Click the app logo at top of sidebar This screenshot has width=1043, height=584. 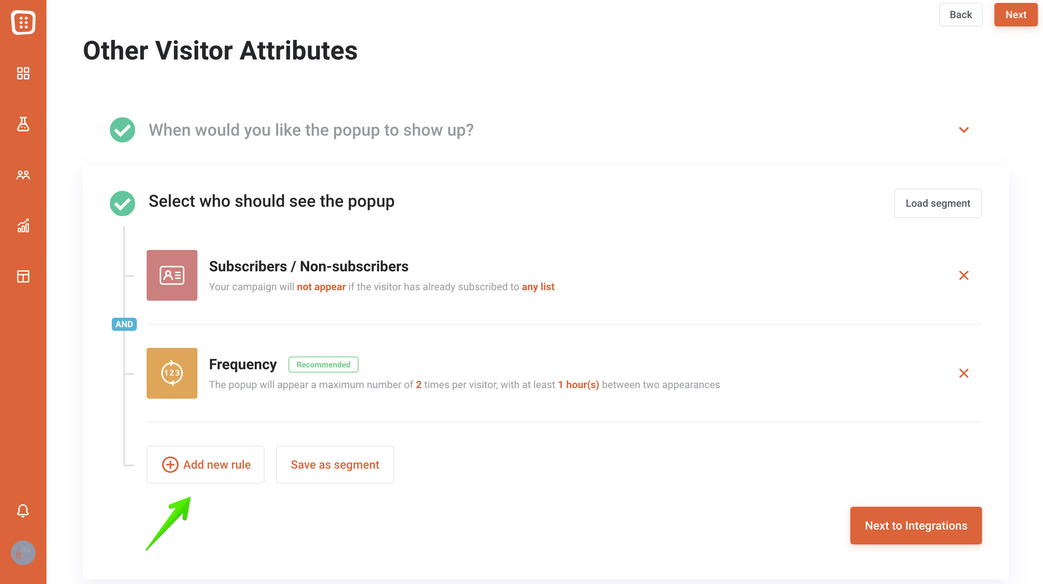coord(23,22)
